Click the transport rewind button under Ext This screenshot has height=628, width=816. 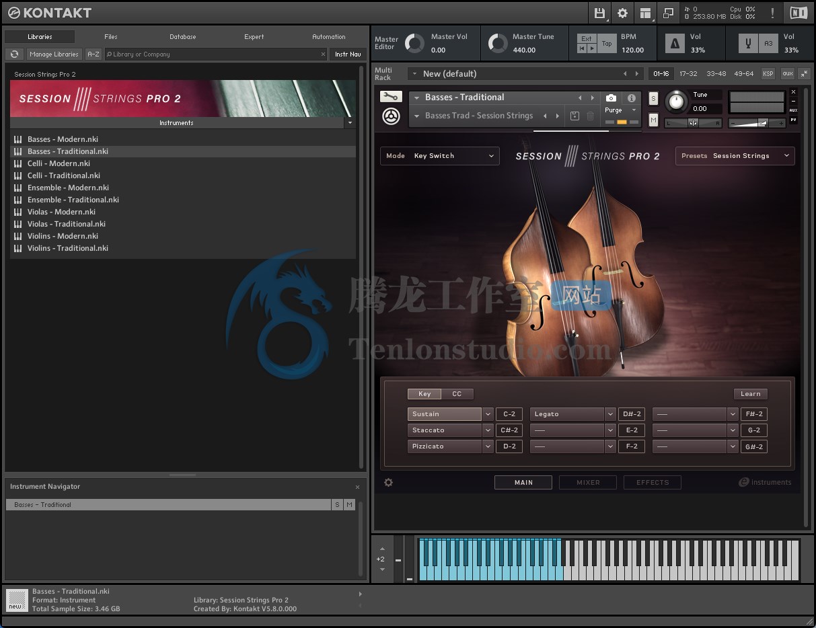(x=583, y=48)
